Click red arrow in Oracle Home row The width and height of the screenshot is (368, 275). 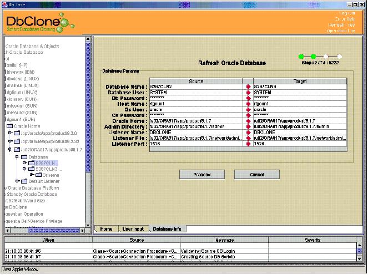[x=248, y=121]
